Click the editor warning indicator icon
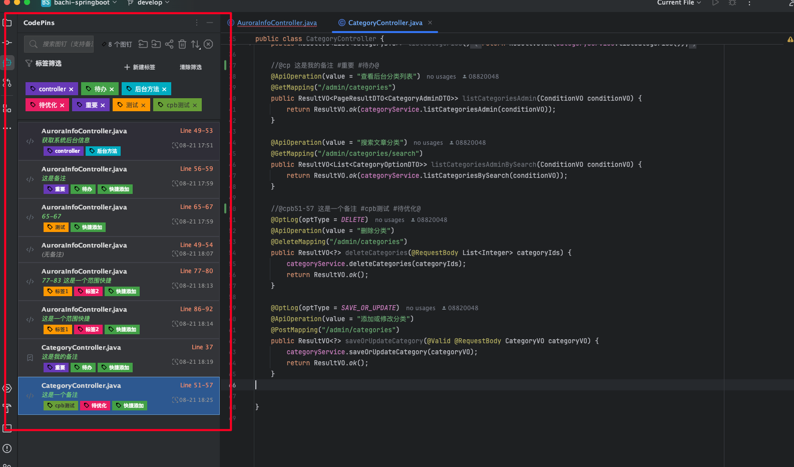This screenshot has height=467, width=794. click(x=790, y=39)
